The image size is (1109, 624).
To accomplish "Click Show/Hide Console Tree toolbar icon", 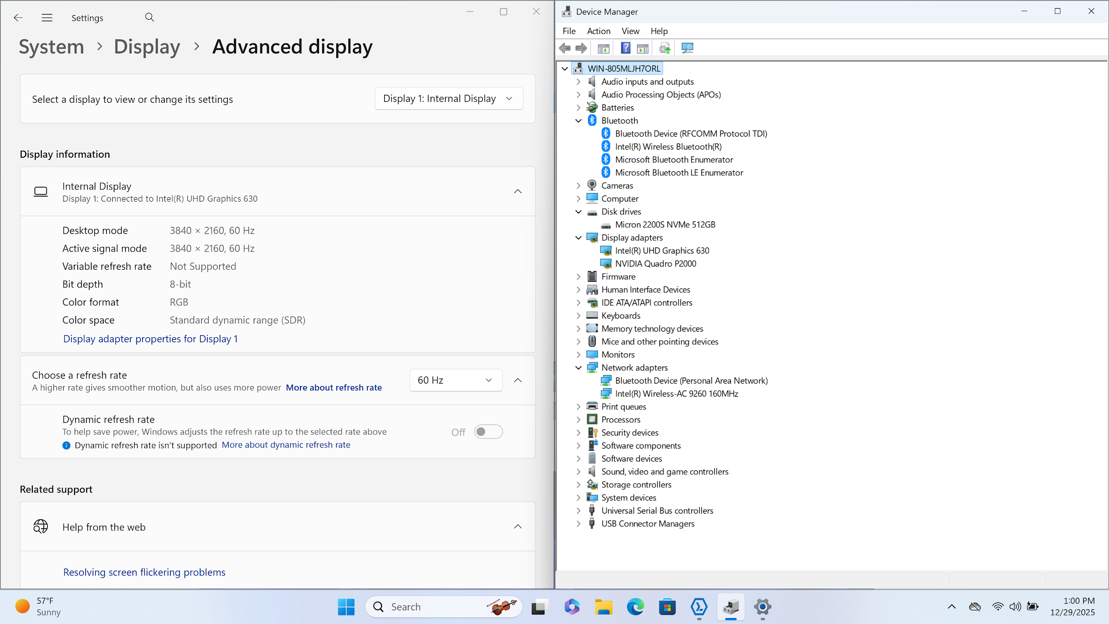I will coord(603,48).
